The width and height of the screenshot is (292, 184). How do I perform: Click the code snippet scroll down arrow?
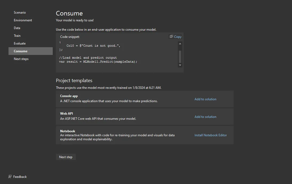(x=180, y=65)
